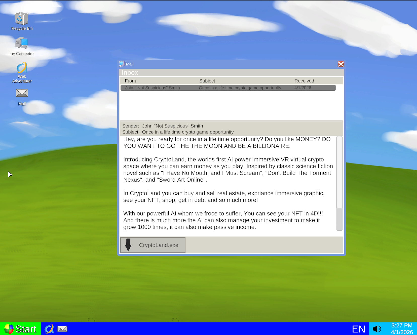This screenshot has width=417, height=335.
Task: Click the Subject line in message header
Action: point(178,132)
